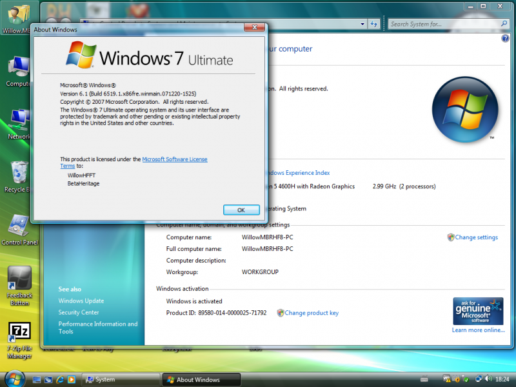
Task: Select the Computer desktop icon
Action: (x=19, y=72)
